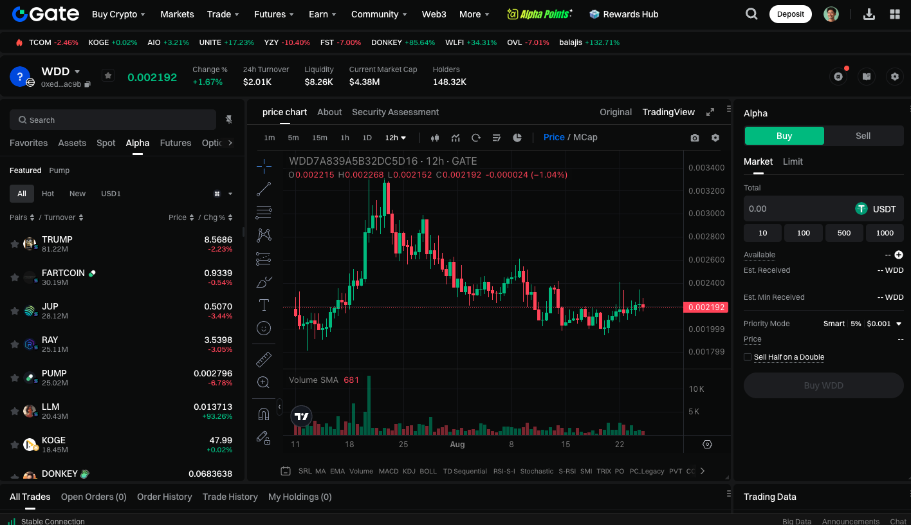Switch to the Spot tab

[x=106, y=143]
